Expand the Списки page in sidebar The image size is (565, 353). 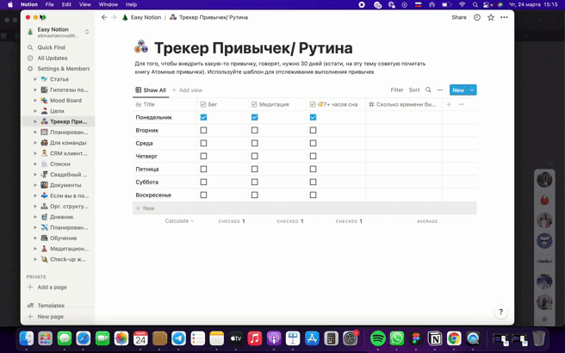[x=35, y=164]
